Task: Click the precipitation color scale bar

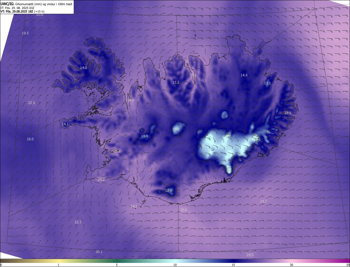Action: pos(175,261)
